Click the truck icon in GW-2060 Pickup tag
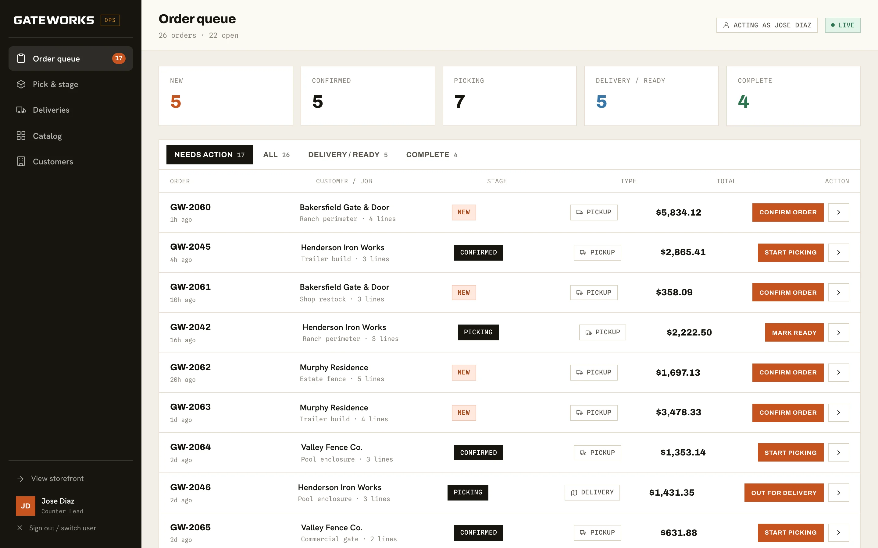Screen dimensions: 878x548 click(x=580, y=213)
